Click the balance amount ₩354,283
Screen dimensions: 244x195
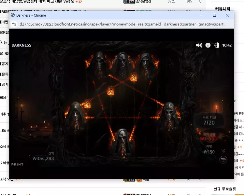pos(43,159)
